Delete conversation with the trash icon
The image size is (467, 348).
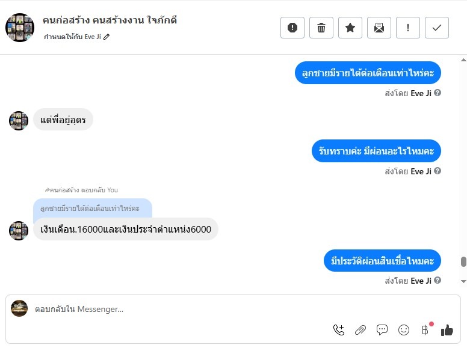coord(321,28)
